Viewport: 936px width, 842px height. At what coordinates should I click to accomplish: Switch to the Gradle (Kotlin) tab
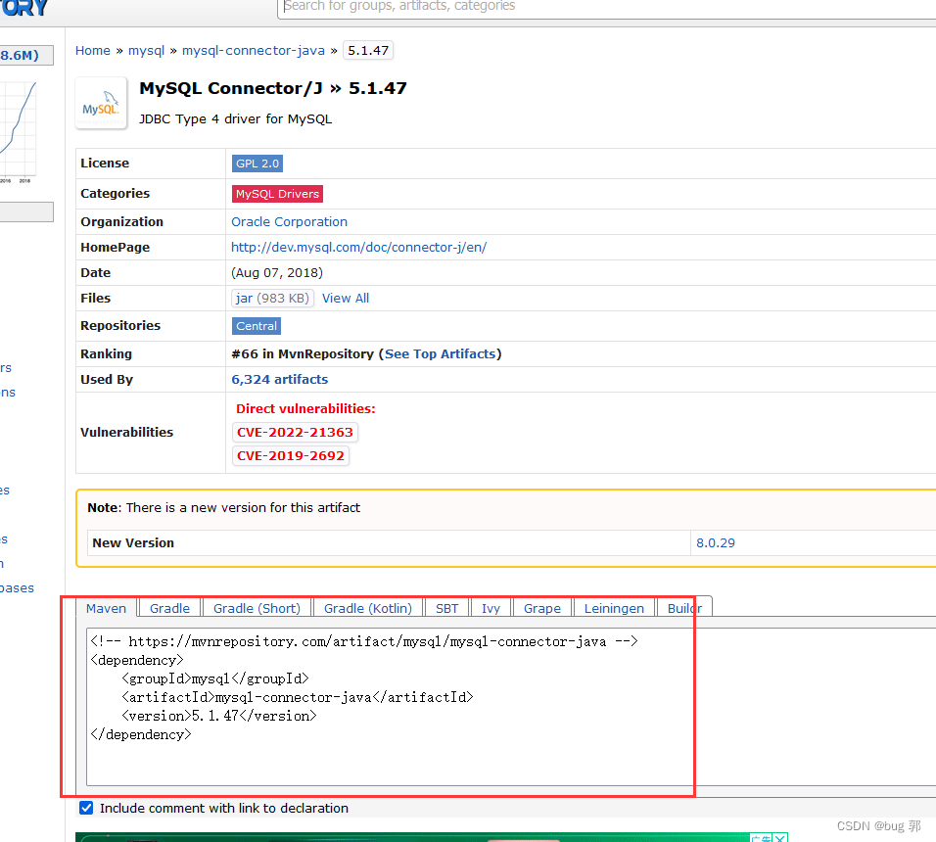(368, 608)
